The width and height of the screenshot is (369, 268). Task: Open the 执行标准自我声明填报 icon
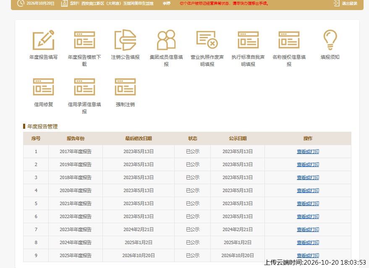point(248,40)
